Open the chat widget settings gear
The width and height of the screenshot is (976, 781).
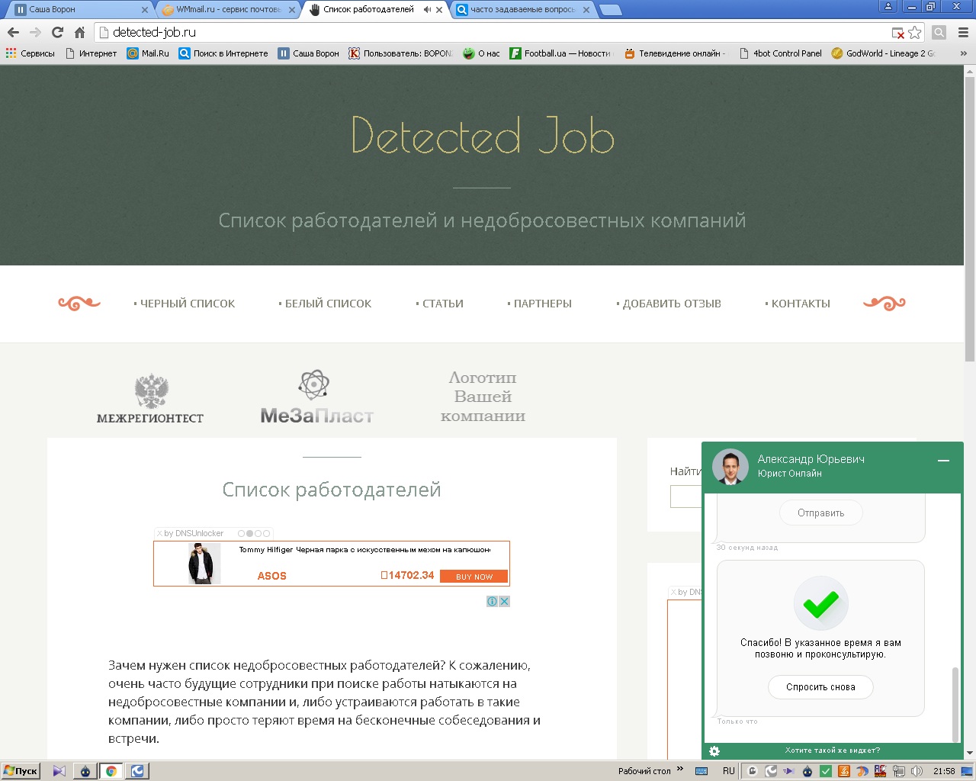714,751
